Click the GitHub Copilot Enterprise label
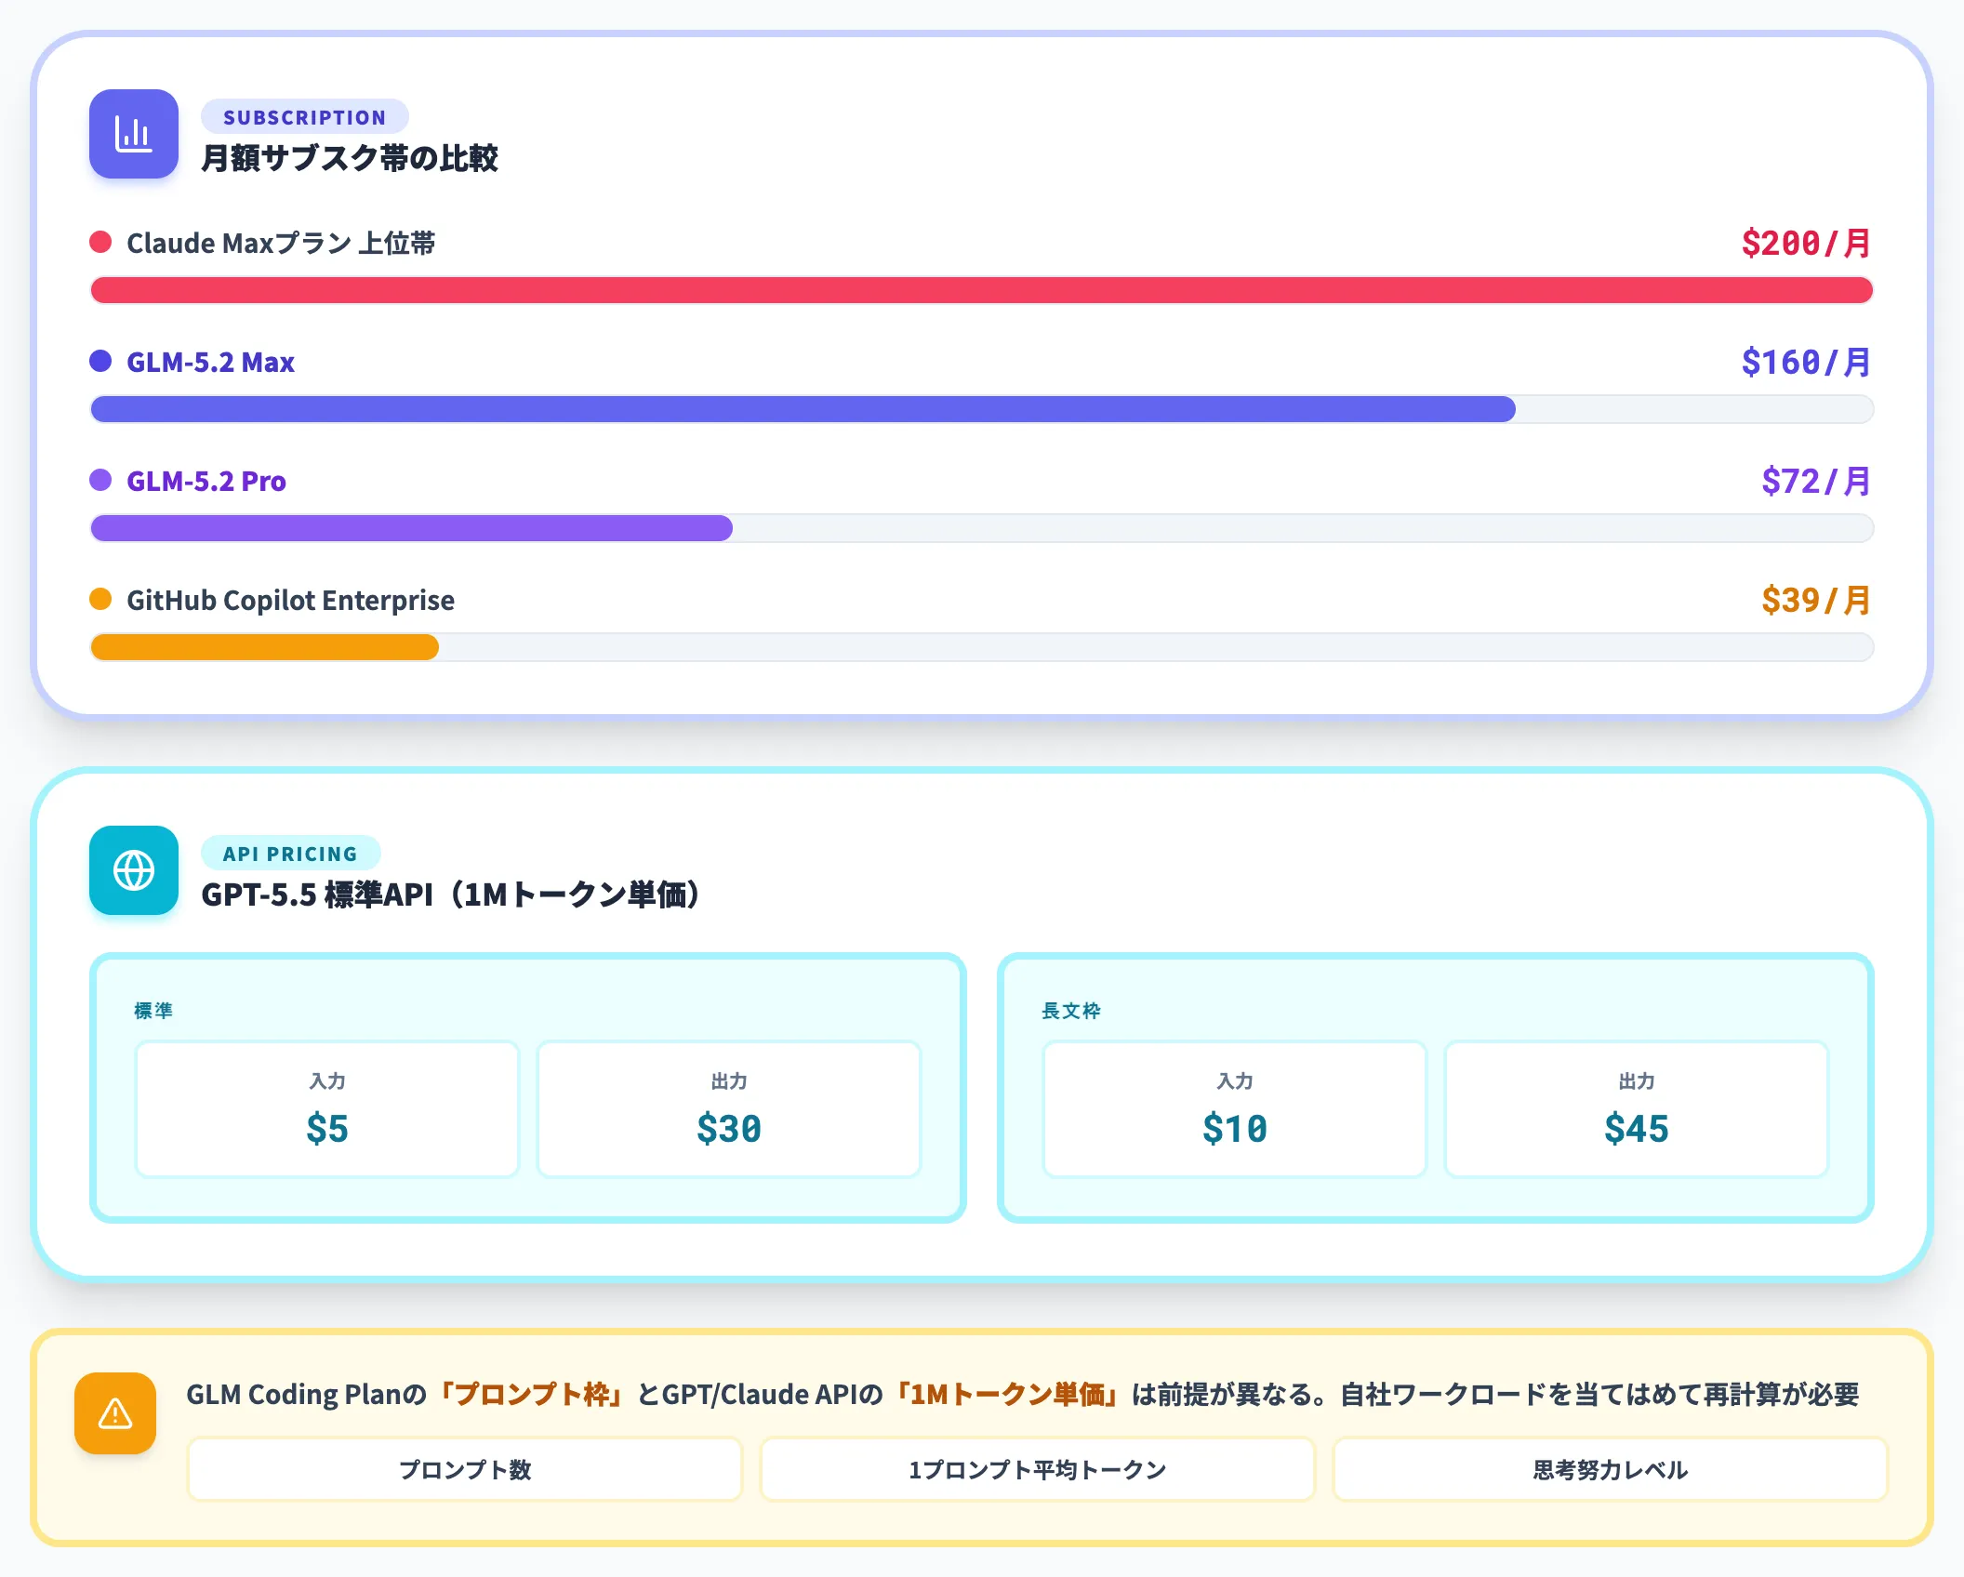Screen dimensions: 1964x1577 tap(290, 600)
